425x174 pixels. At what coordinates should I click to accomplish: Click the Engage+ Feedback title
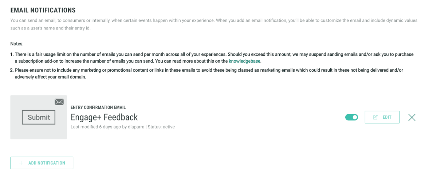104,117
